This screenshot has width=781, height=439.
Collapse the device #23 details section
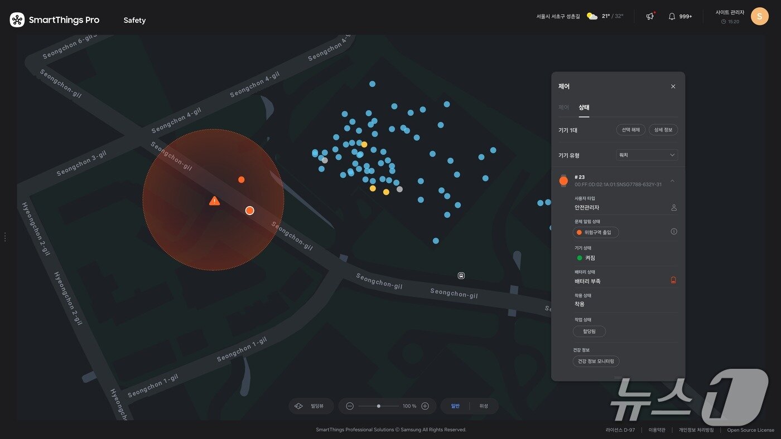click(x=672, y=181)
